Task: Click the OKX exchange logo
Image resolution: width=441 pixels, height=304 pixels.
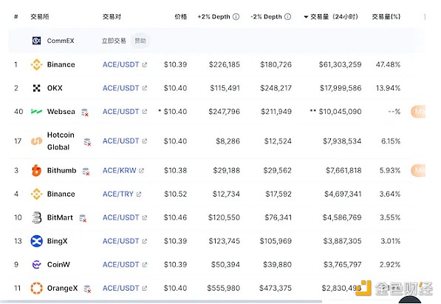Action: (x=36, y=88)
